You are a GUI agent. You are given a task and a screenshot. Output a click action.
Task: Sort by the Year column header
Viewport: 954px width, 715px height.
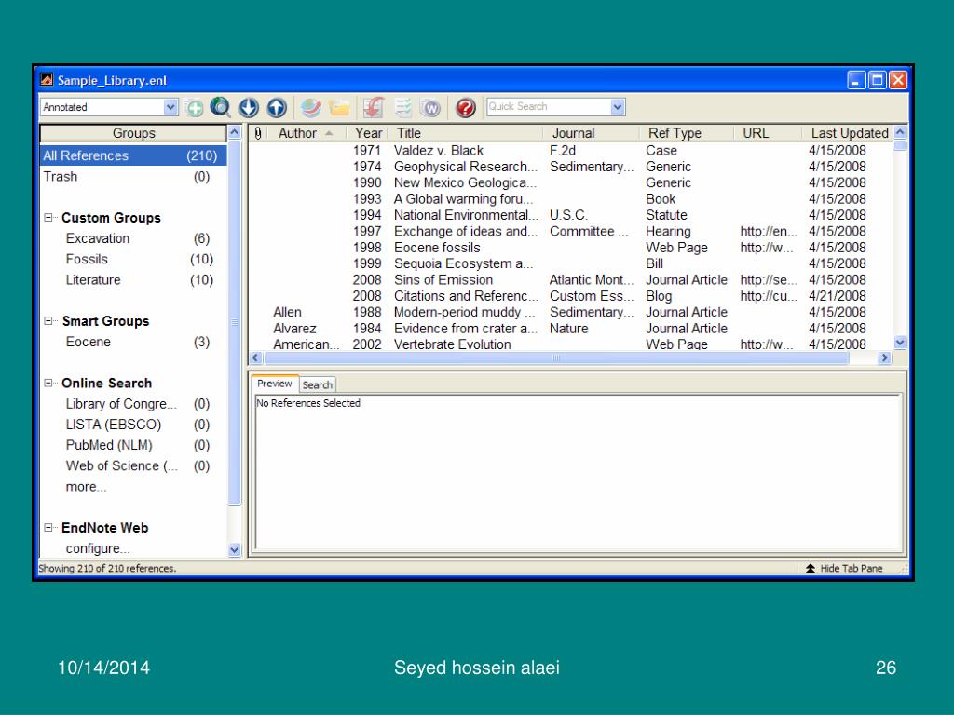tap(368, 133)
